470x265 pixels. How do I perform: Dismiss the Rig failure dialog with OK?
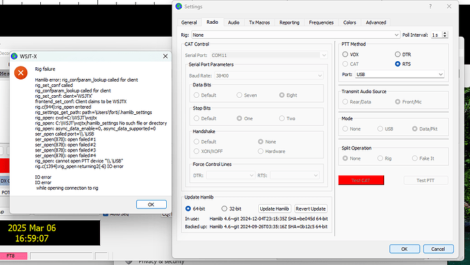point(151,205)
